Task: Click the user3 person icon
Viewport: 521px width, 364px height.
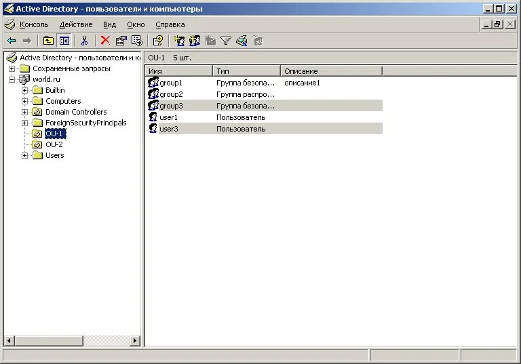Action: 153,129
